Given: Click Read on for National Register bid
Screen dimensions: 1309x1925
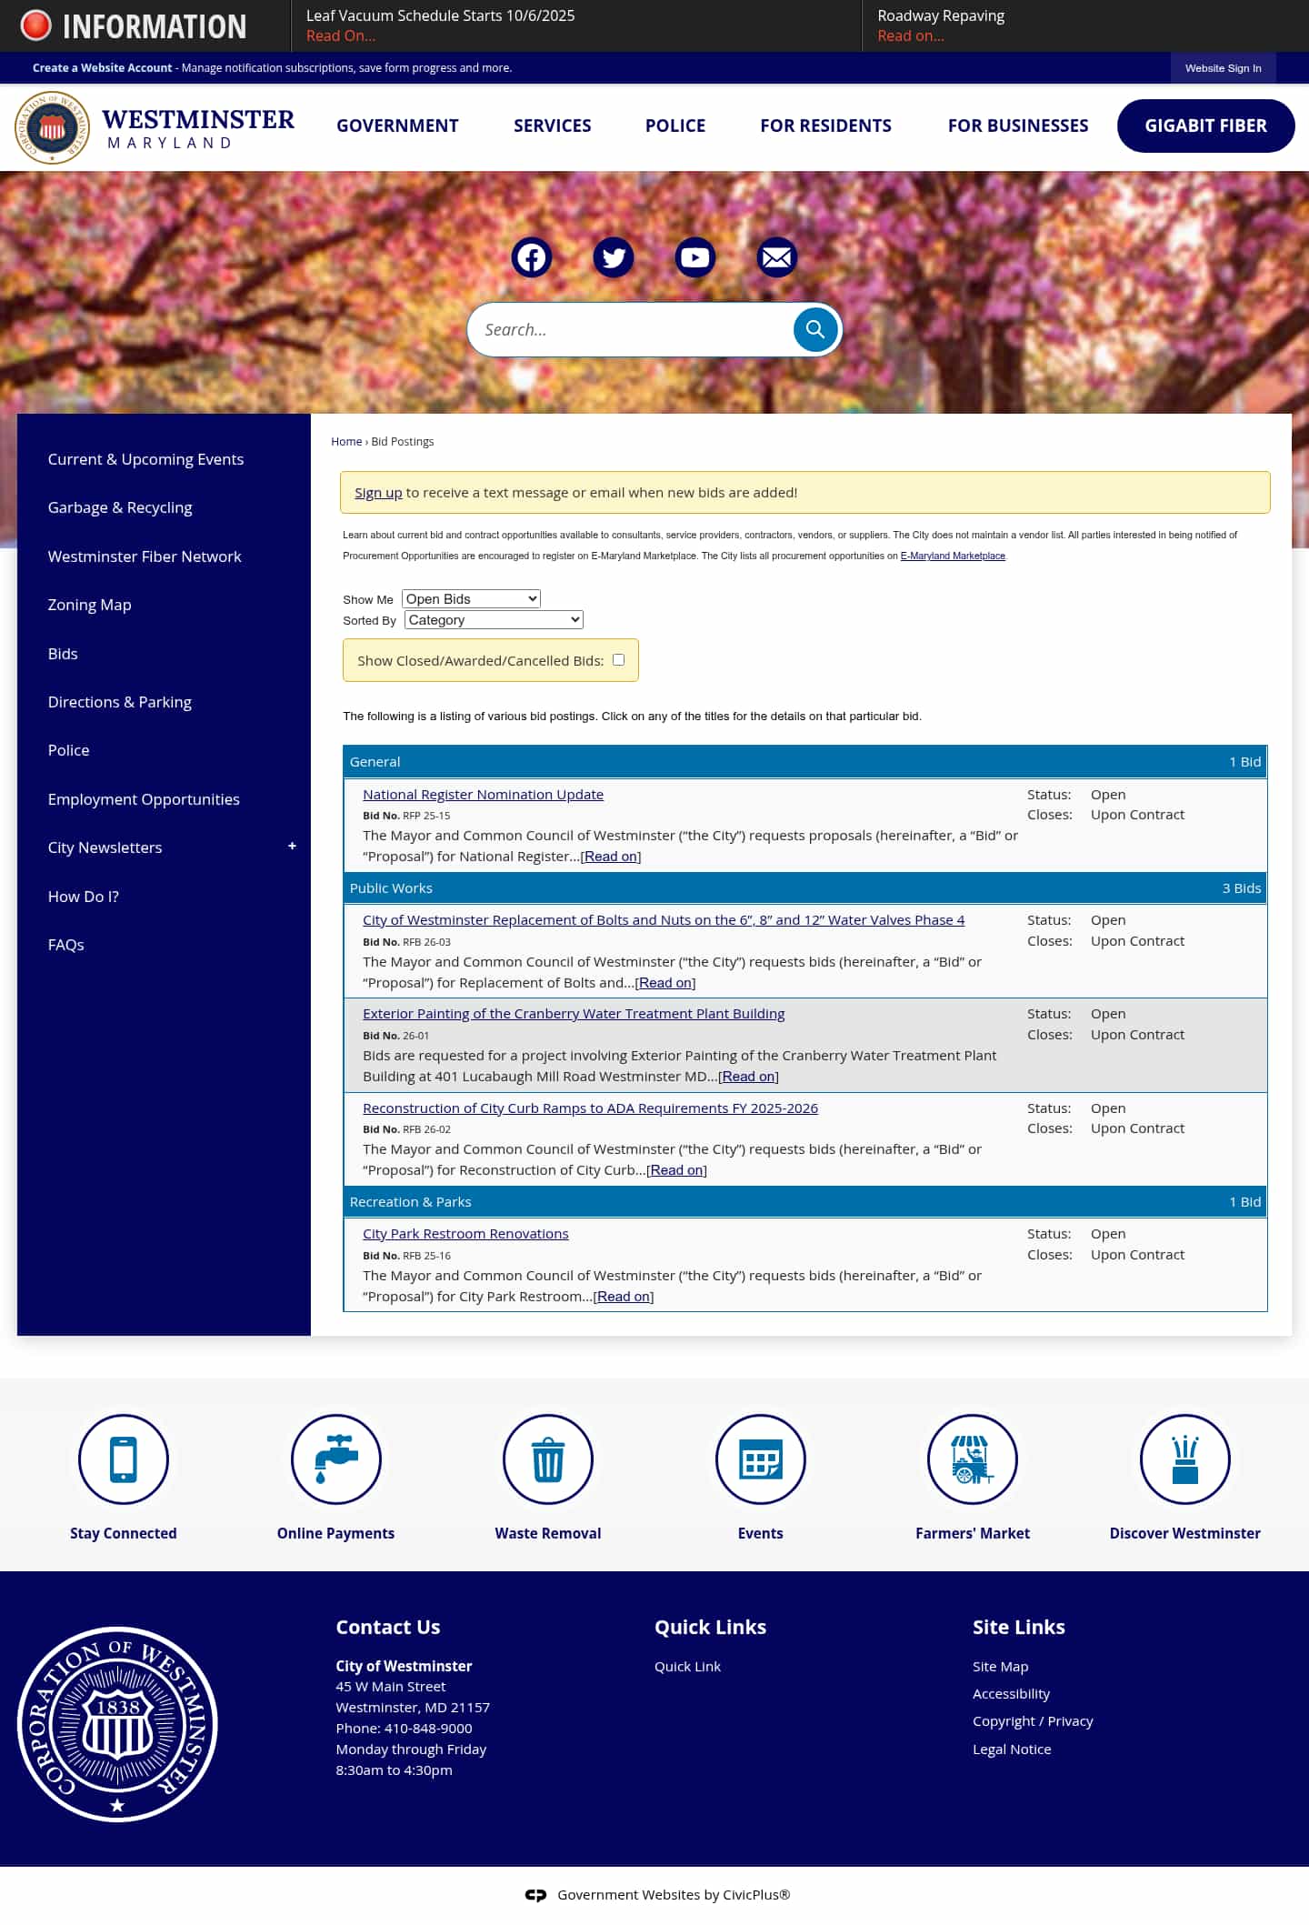Looking at the screenshot, I should coord(611,857).
